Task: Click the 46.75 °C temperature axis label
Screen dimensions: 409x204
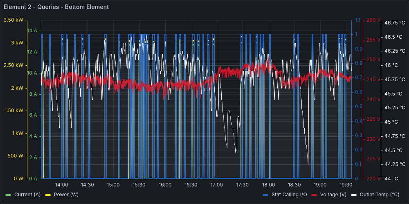Action: click(395, 22)
